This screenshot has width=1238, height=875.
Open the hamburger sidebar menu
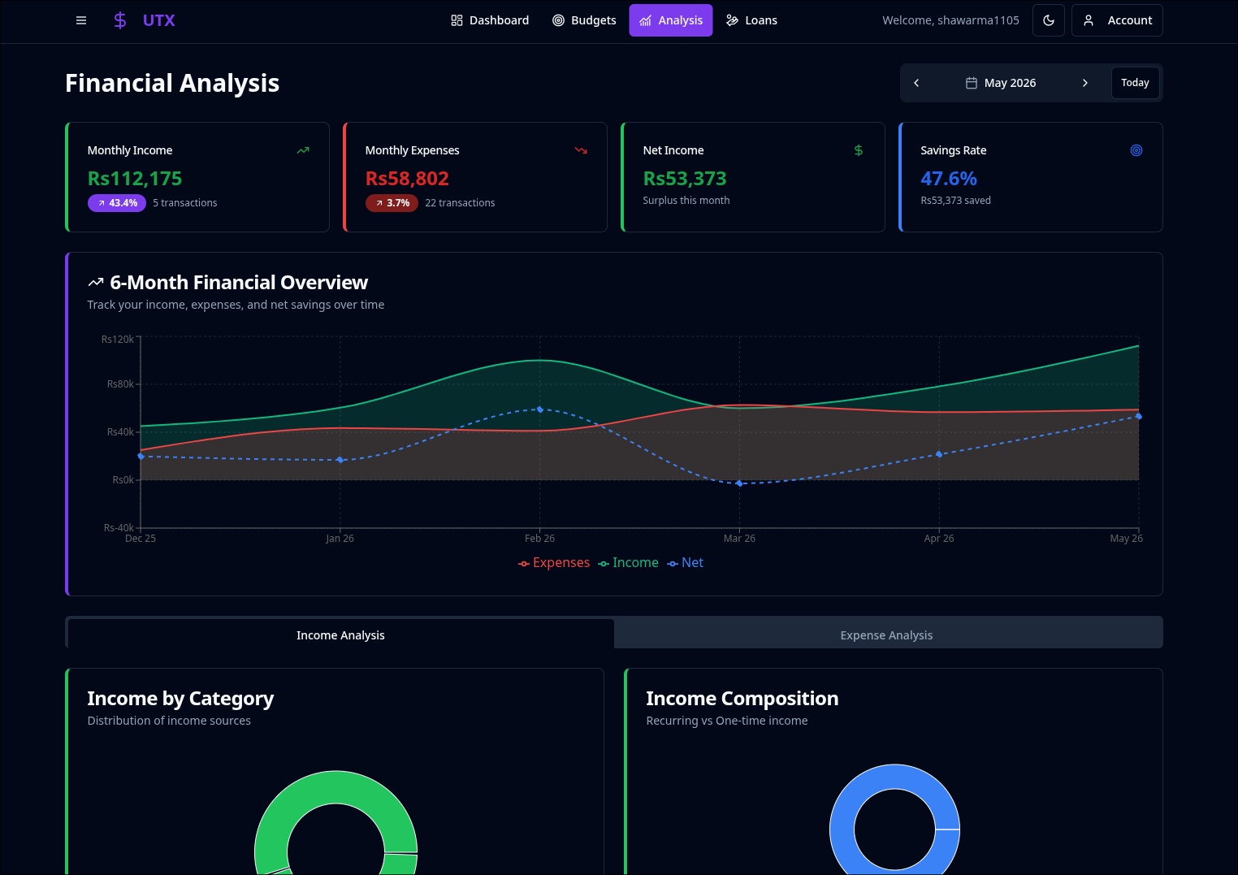pyautogui.click(x=81, y=20)
